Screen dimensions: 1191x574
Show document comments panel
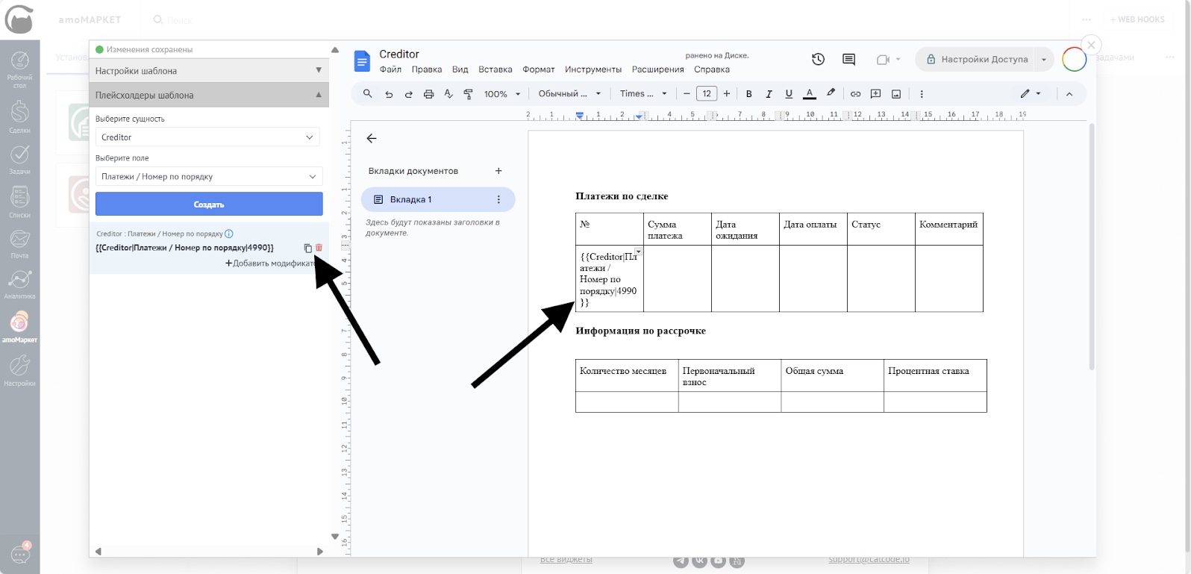pyautogui.click(x=848, y=60)
